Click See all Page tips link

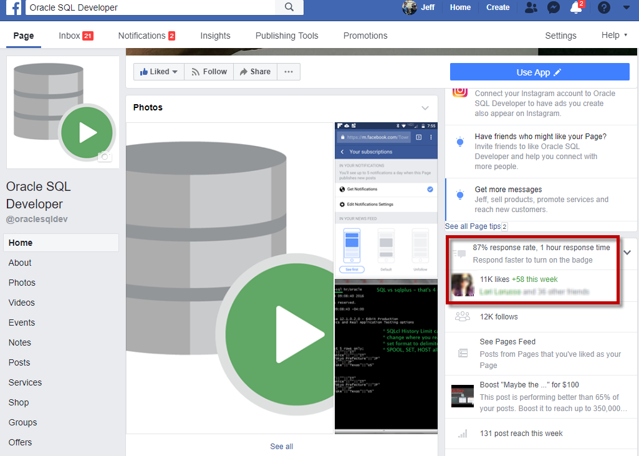pyautogui.click(x=473, y=226)
